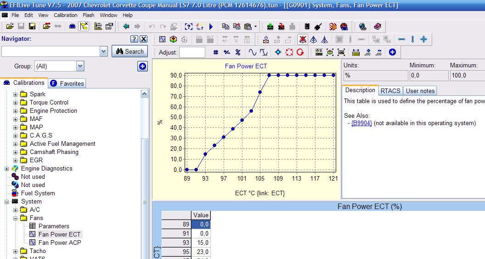Open the Flash menu
Image resolution: width=485 pixels, height=259 pixels.
tap(89, 15)
